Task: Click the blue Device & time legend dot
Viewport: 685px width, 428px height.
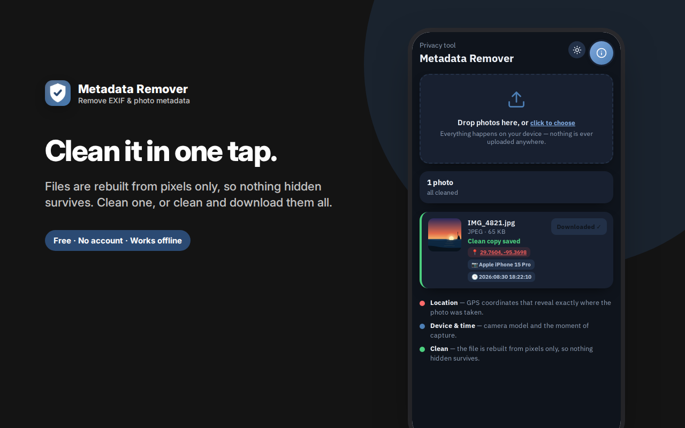Action: 422,326
